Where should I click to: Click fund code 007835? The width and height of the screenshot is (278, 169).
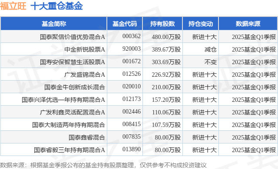(131, 136)
